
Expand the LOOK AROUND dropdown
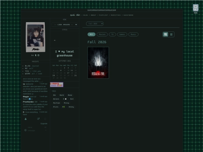[x=65, y=24]
